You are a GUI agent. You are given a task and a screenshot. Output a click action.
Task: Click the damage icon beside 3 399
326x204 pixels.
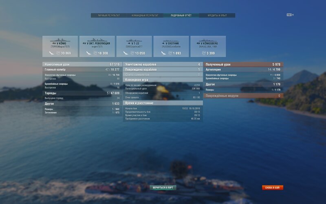pyautogui.click(x=204, y=53)
